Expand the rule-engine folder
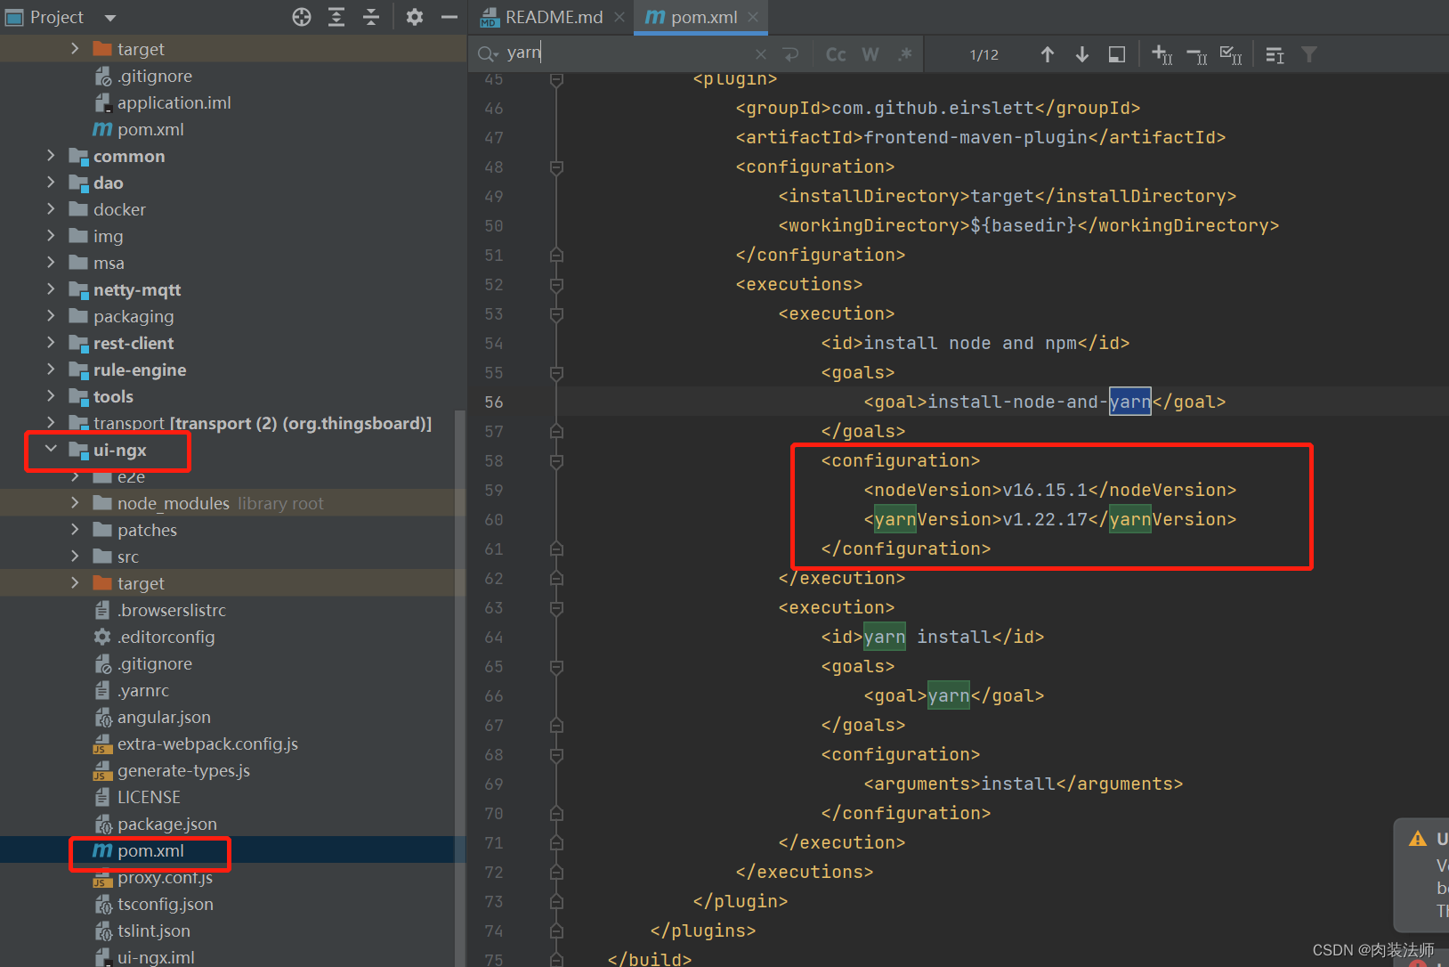This screenshot has height=967, width=1449. click(52, 370)
